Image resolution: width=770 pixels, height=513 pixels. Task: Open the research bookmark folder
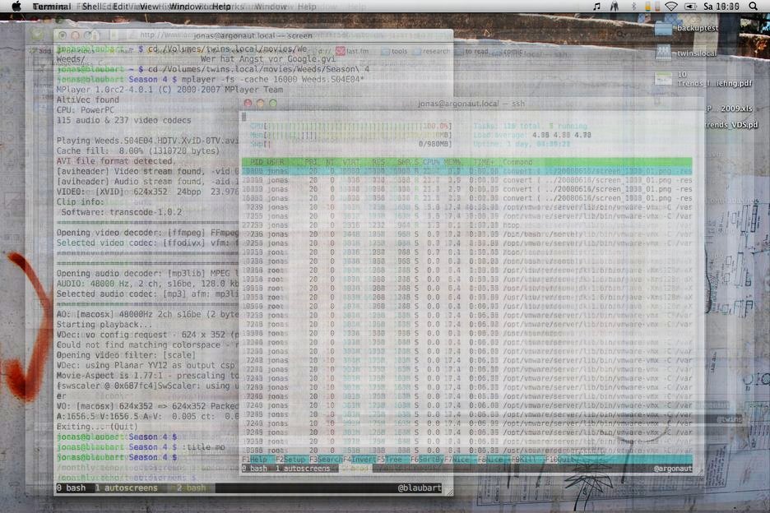pos(432,51)
